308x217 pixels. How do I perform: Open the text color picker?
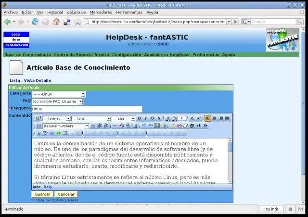pyautogui.click(x=168, y=119)
